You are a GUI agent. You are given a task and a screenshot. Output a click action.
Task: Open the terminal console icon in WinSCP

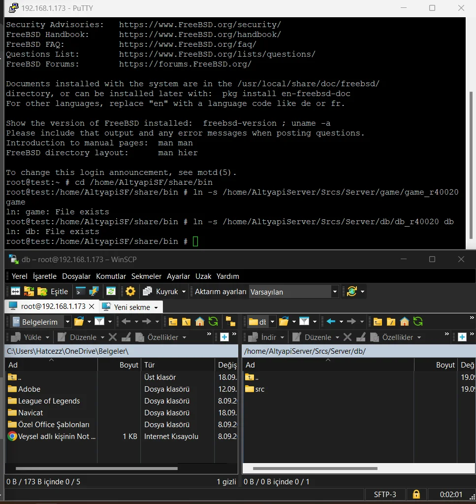(x=81, y=292)
